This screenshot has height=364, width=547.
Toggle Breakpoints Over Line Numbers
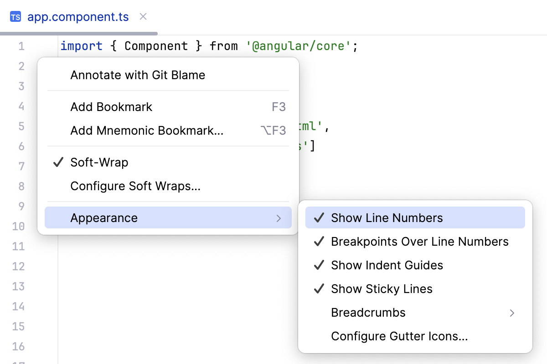tap(419, 241)
